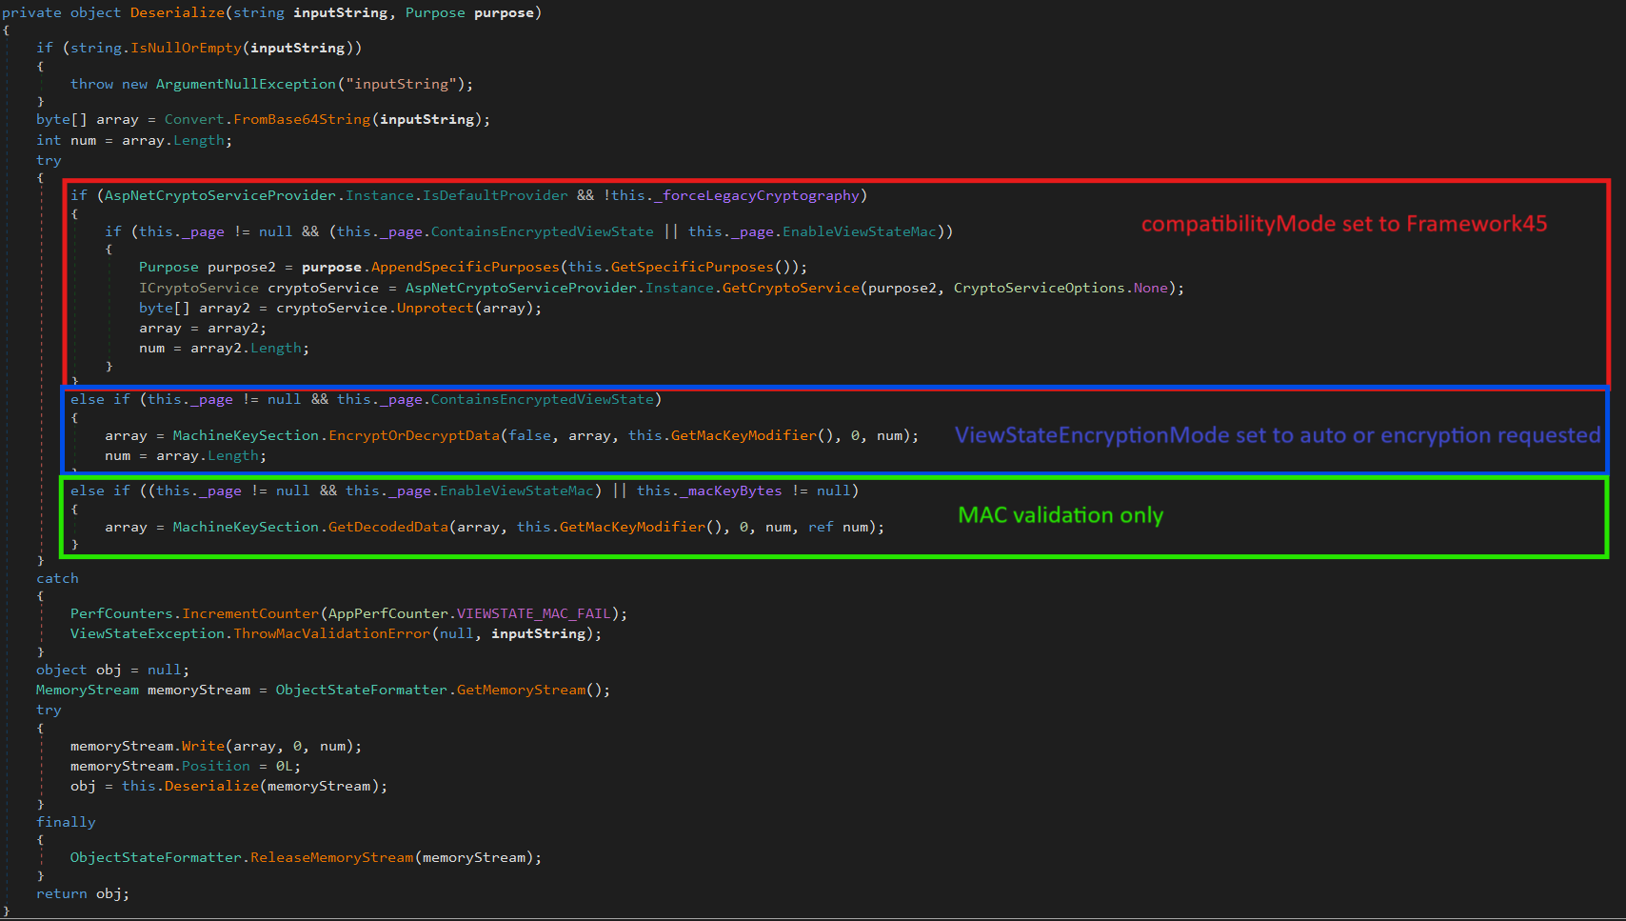Jump to the EncryptOrDecryptData method

[x=414, y=435]
